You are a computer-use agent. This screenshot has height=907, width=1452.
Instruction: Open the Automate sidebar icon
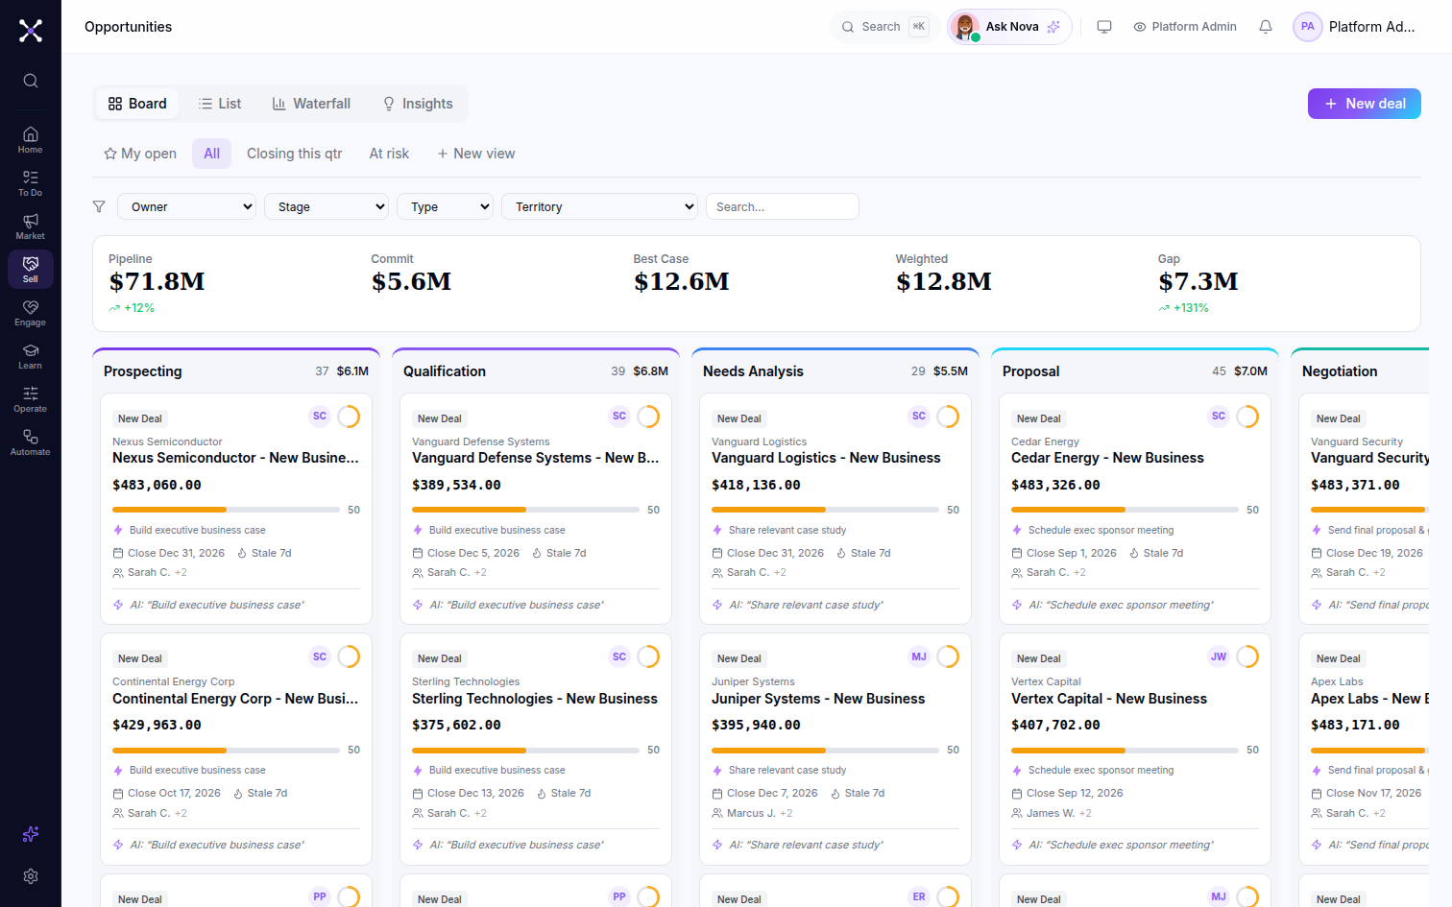pyautogui.click(x=30, y=442)
